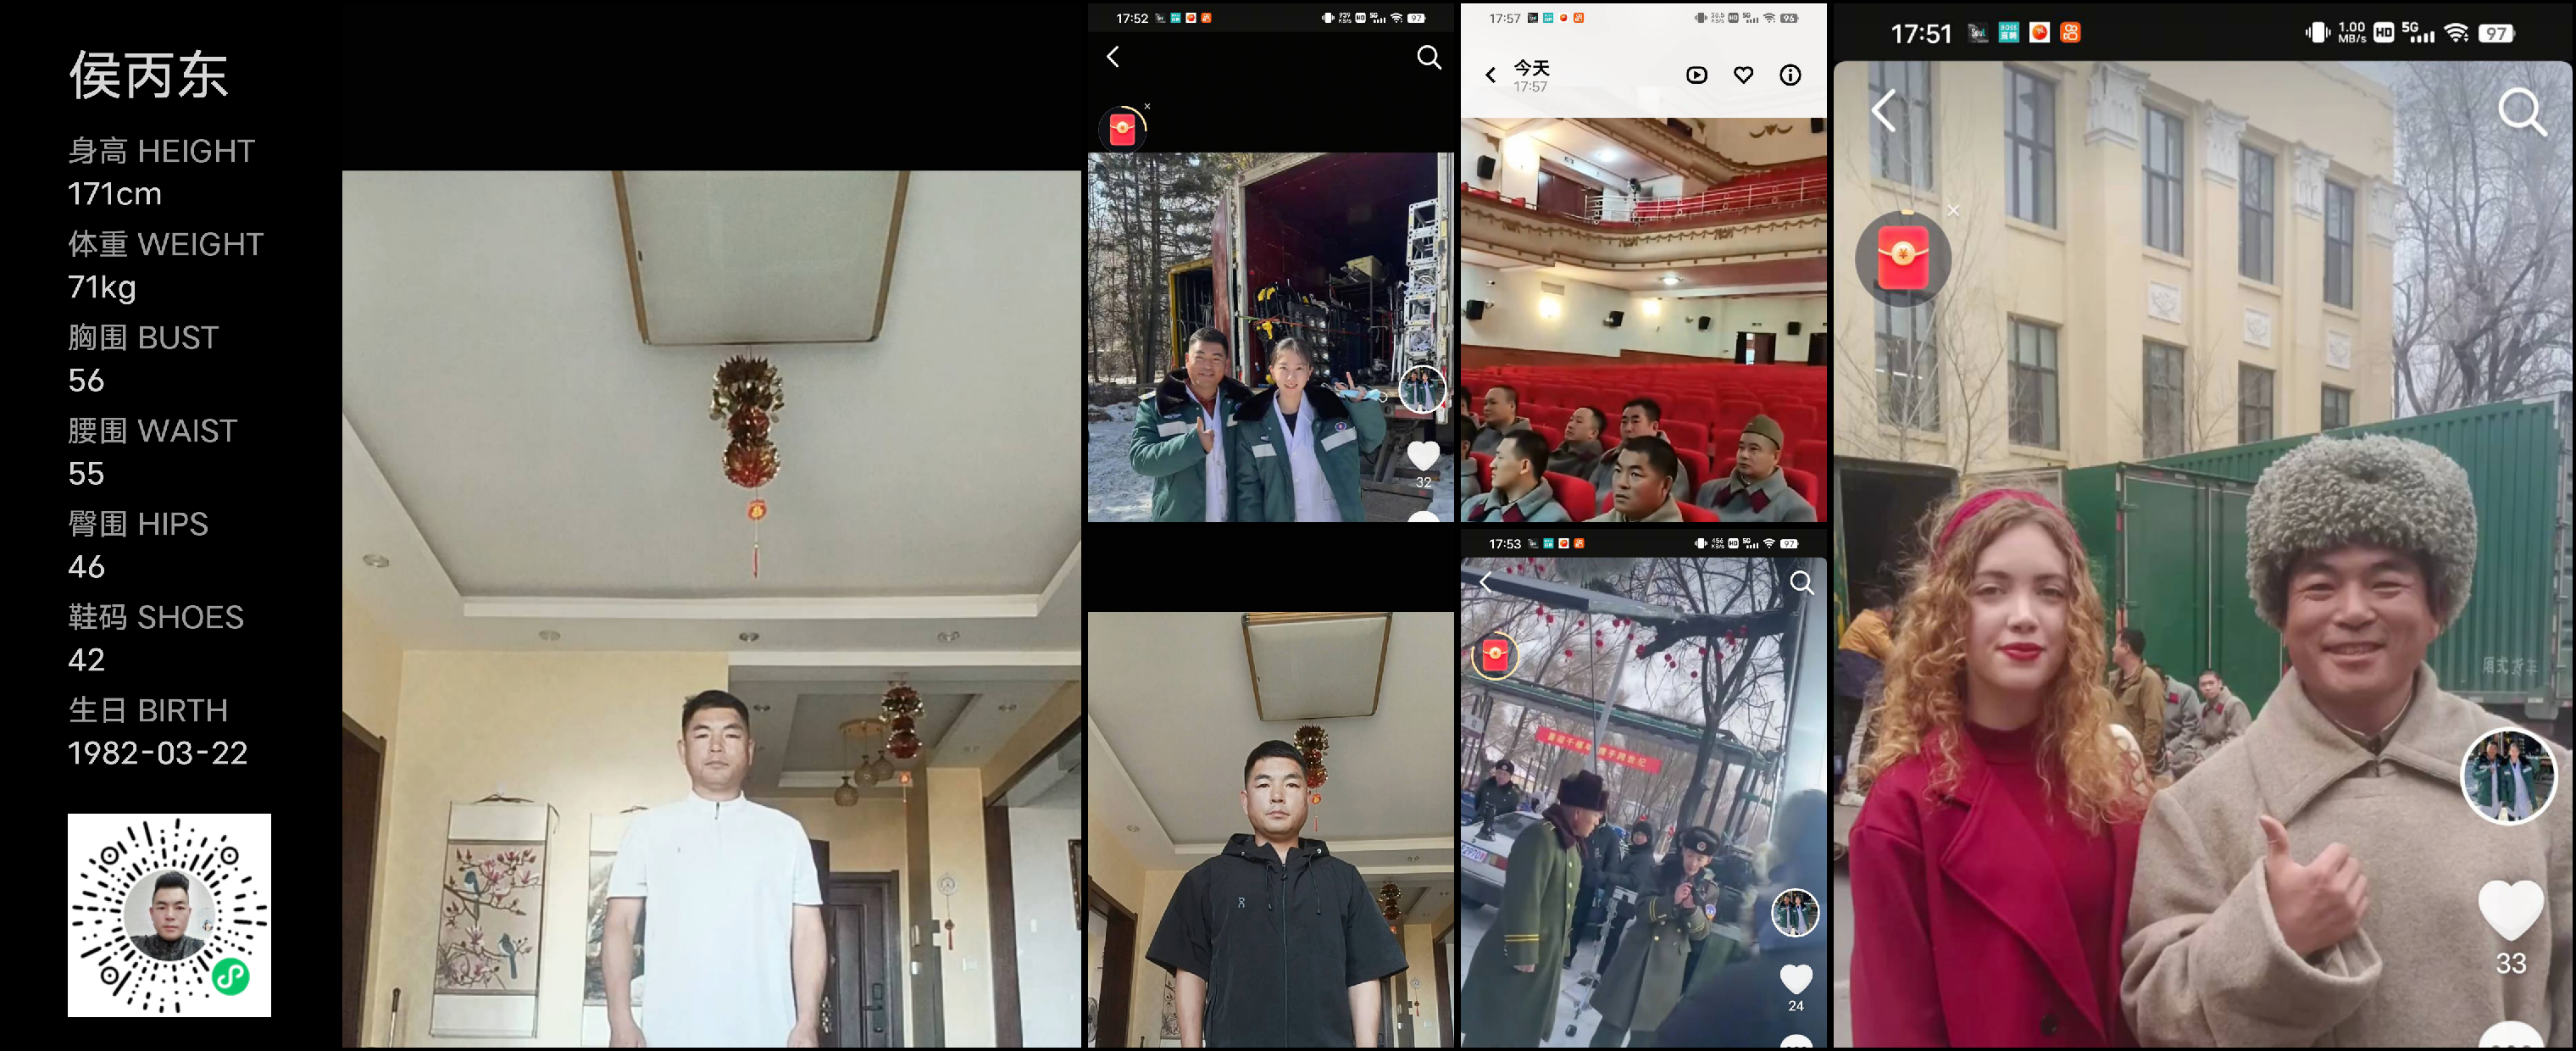2576x1051 pixels.
Task: Like the video with 32 hearts
Action: [x=1423, y=456]
